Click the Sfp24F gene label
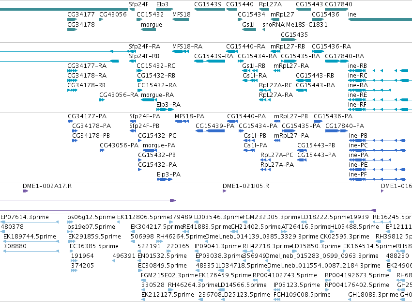This screenshot has height=302, width=412. [138, 4]
